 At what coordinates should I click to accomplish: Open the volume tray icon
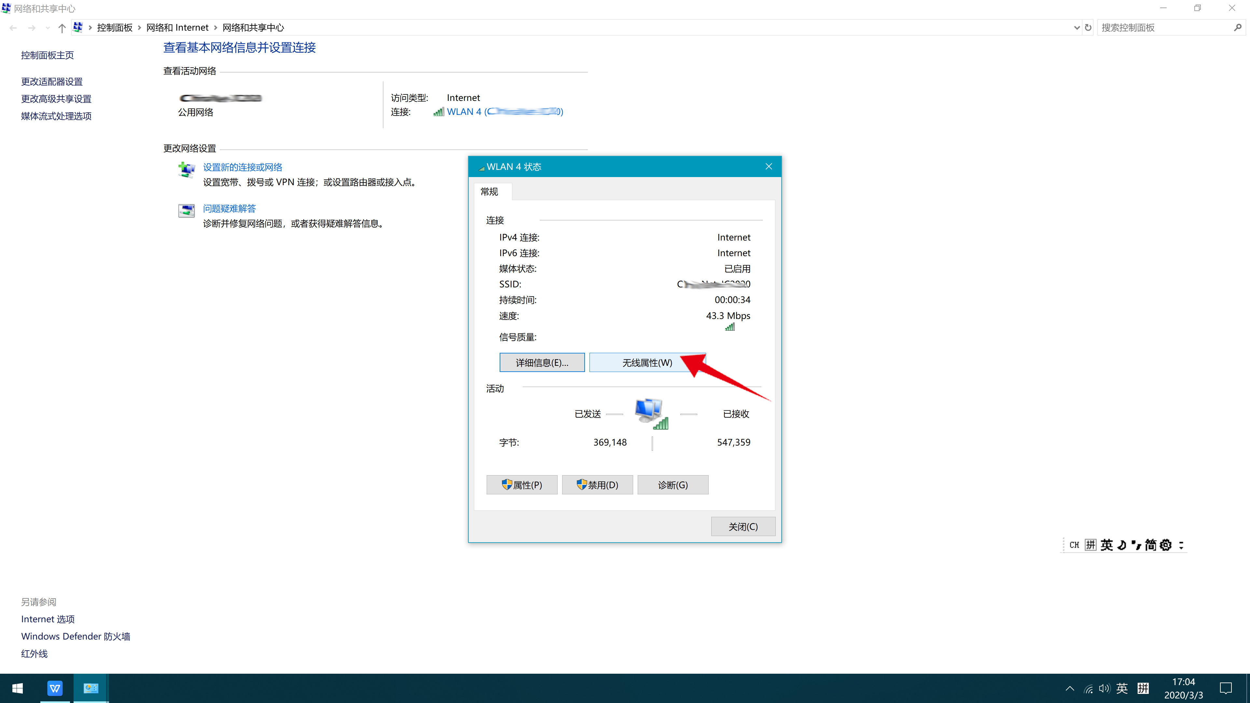click(1104, 688)
